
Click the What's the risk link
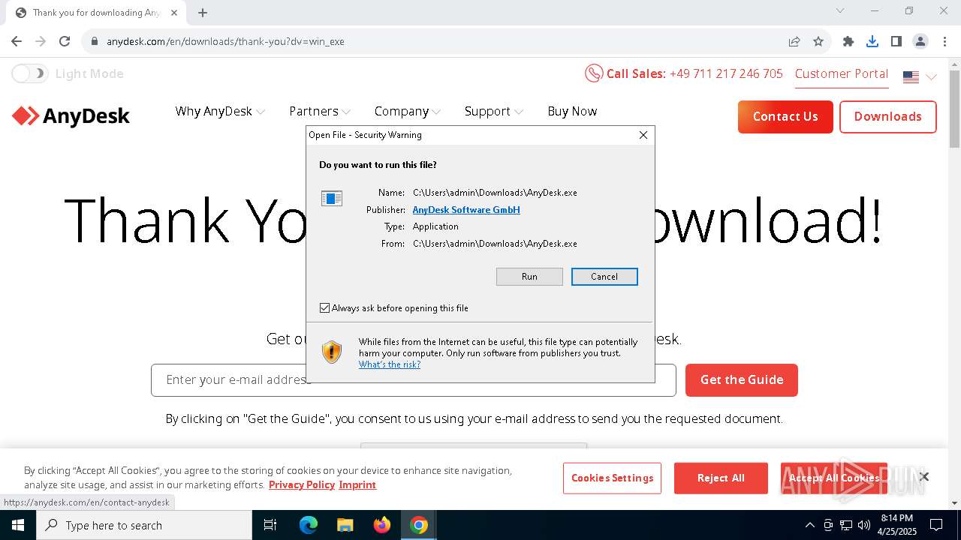point(389,364)
